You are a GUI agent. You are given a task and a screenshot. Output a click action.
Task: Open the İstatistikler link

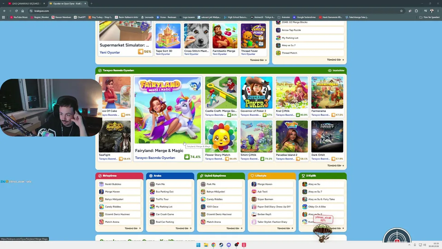click(336, 71)
